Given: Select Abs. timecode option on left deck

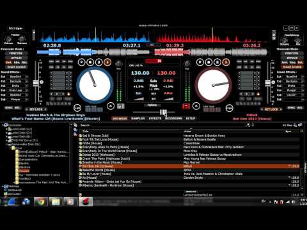Looking at the screenshot, I should [x=17, y=63].
